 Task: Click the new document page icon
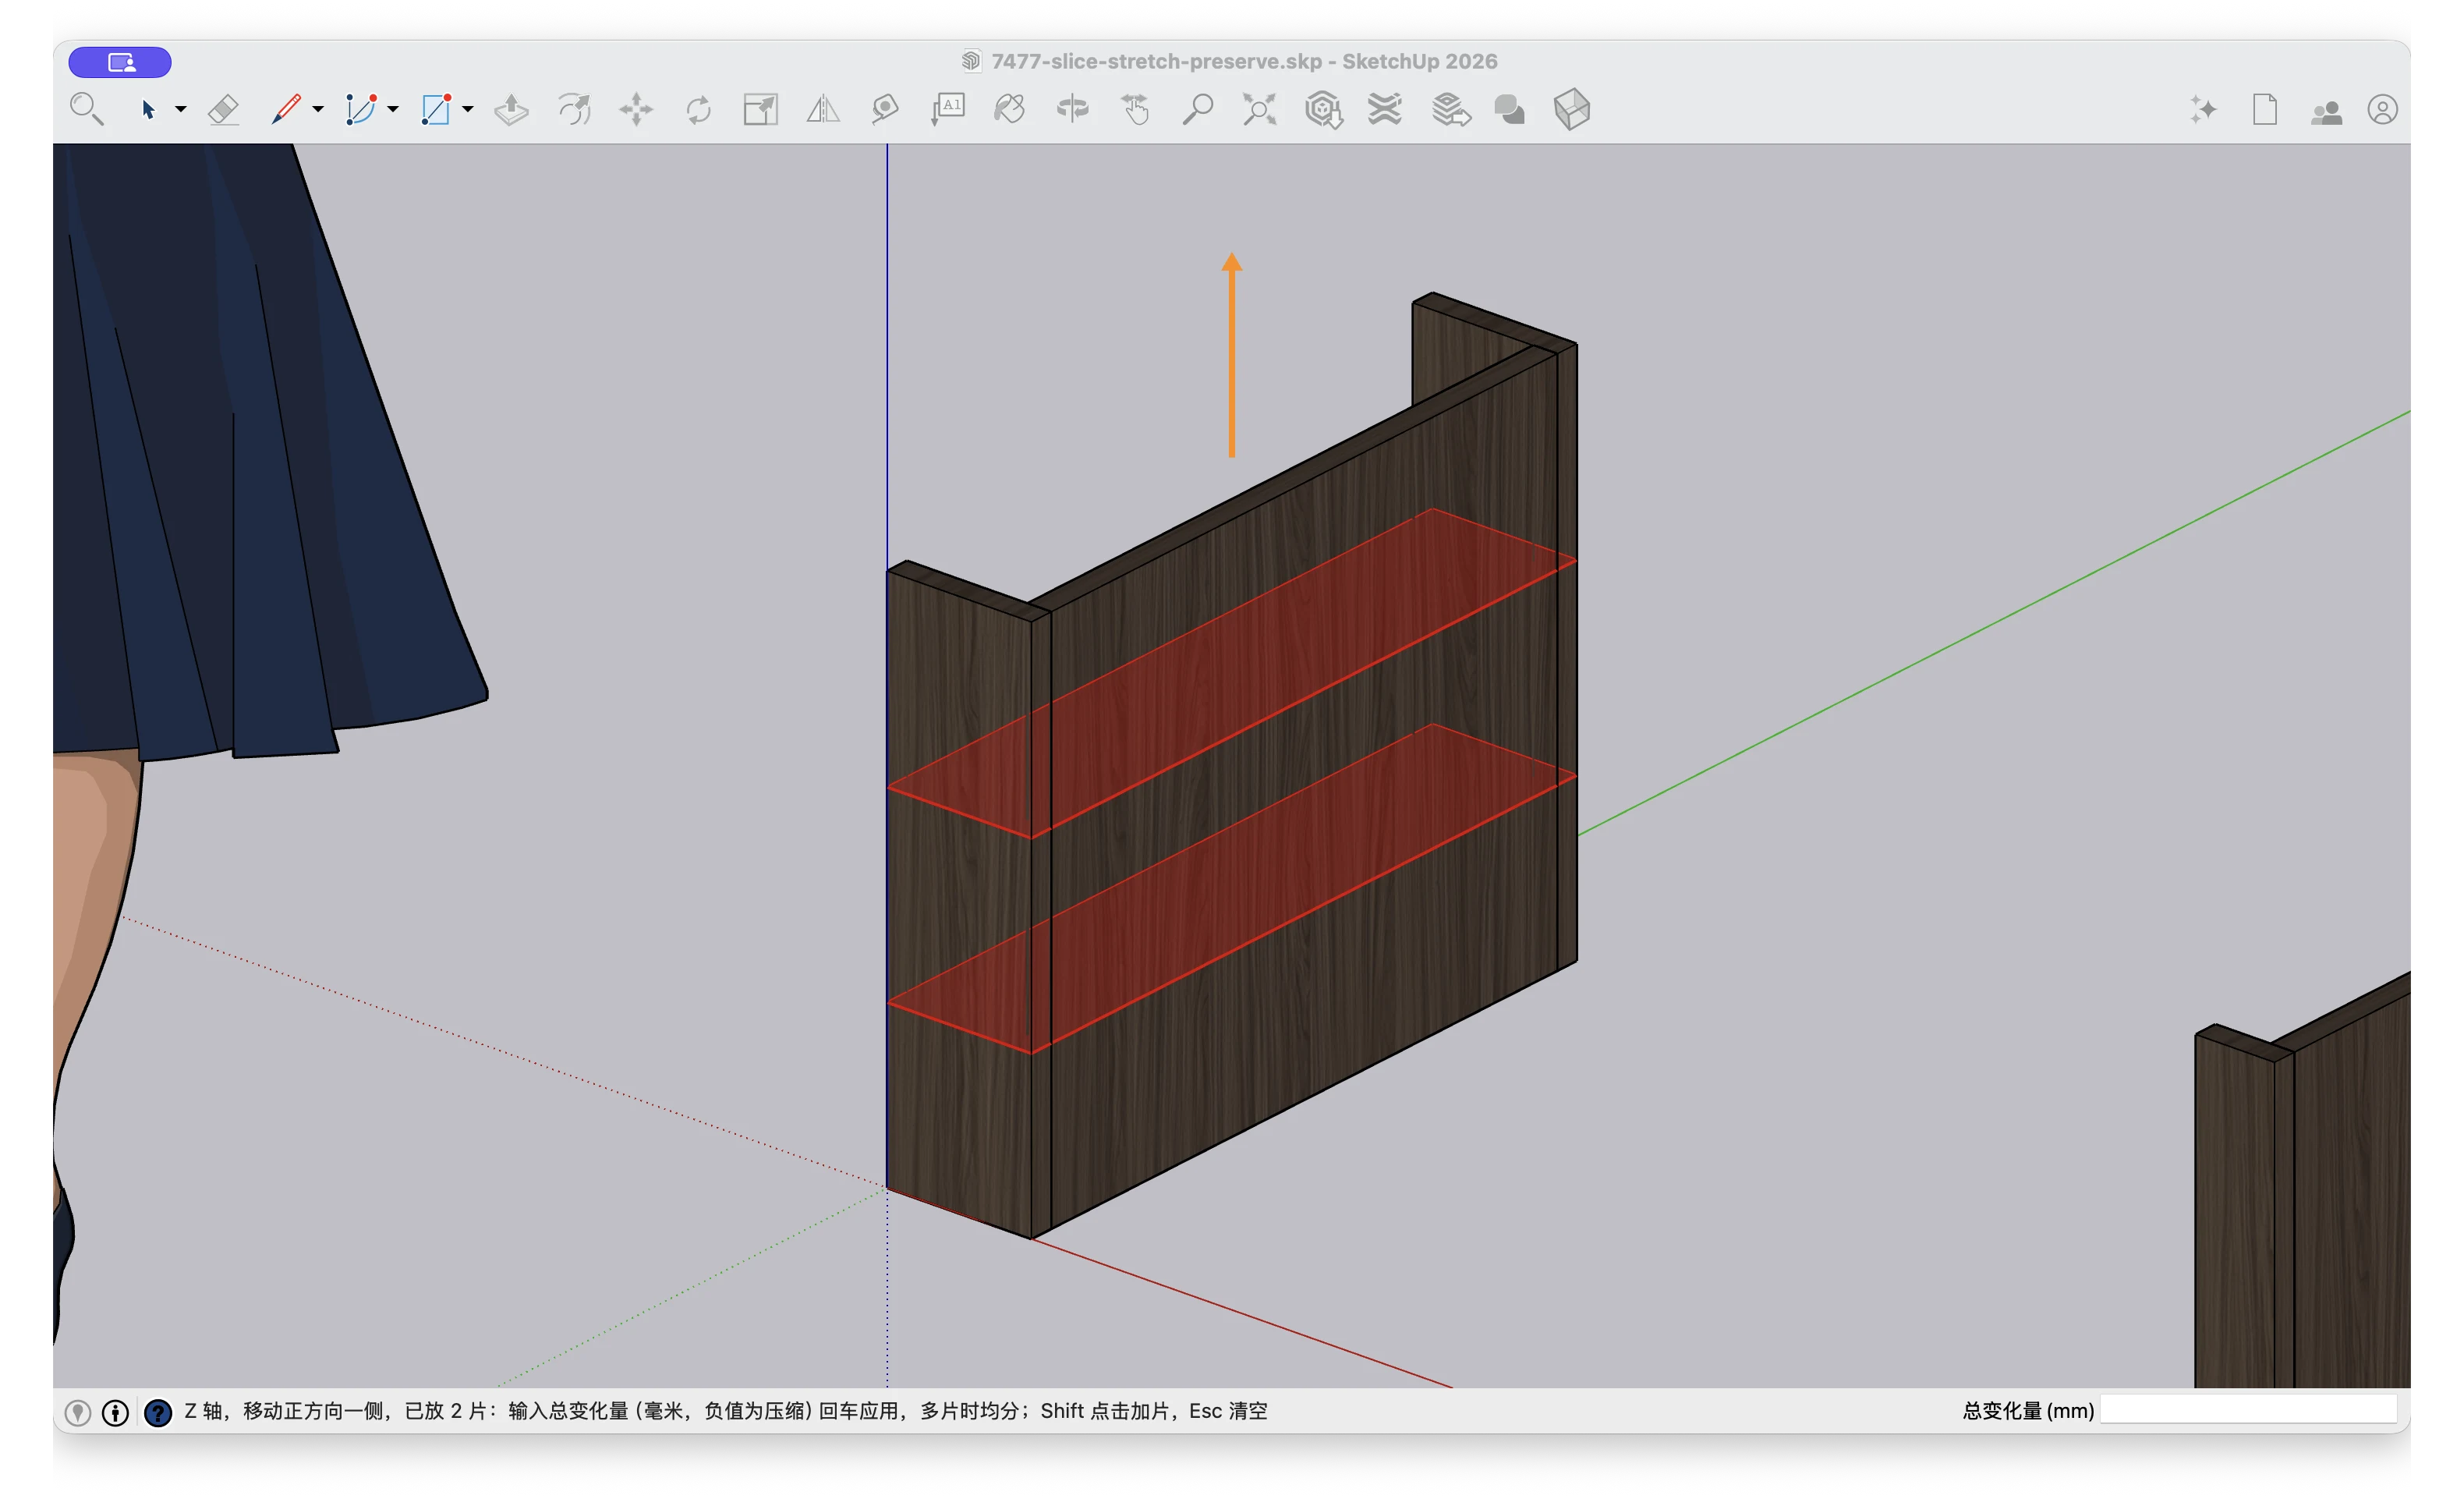coord(2265,109)
